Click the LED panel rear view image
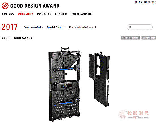 pos(65,84)
